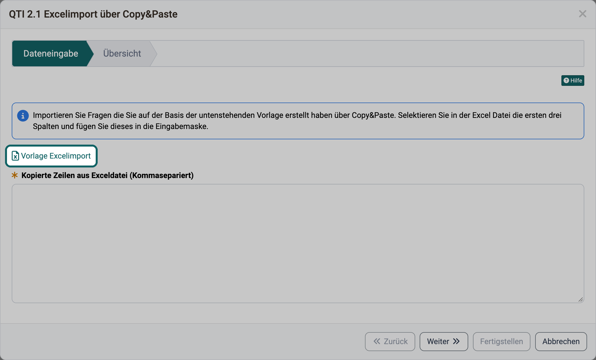Cancel with the Abbrechen button
The image size is (596, 360).
click(561, 341)
